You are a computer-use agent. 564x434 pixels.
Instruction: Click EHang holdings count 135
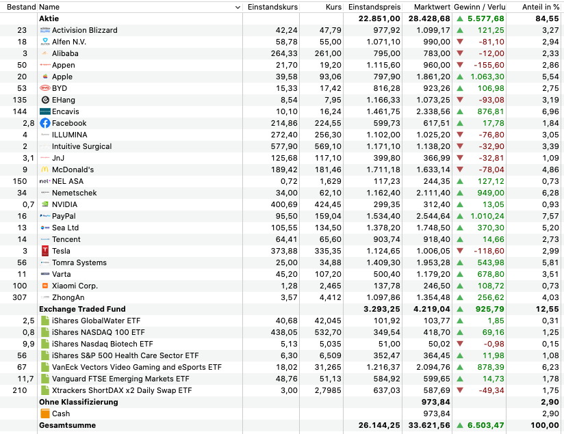tap(19, 100)
